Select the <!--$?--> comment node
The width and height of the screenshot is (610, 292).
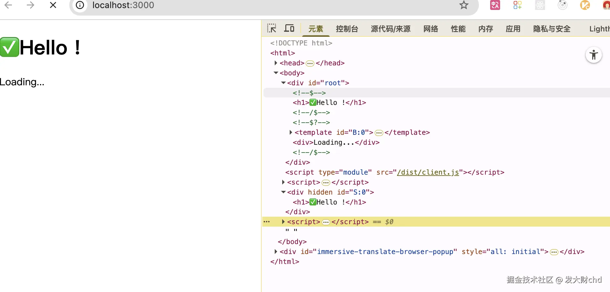pos(311,122)
